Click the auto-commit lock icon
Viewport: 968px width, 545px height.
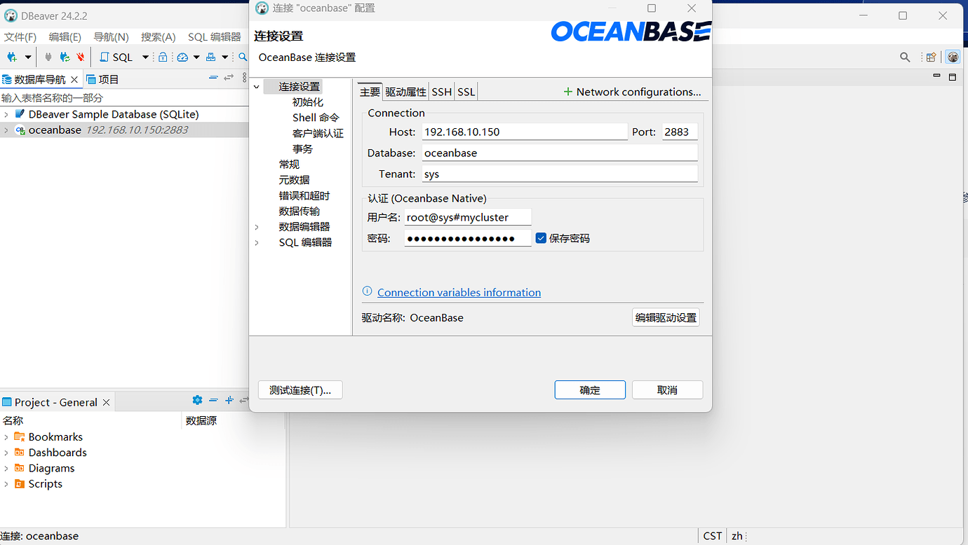pos(163,57)
